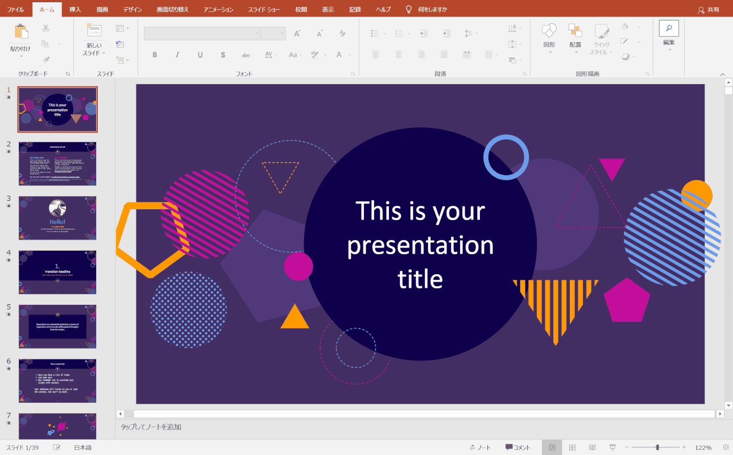Click Fit Slide to Window icon
The width and height of the screenshot is (733, 455).
click(x=726, y=448)
